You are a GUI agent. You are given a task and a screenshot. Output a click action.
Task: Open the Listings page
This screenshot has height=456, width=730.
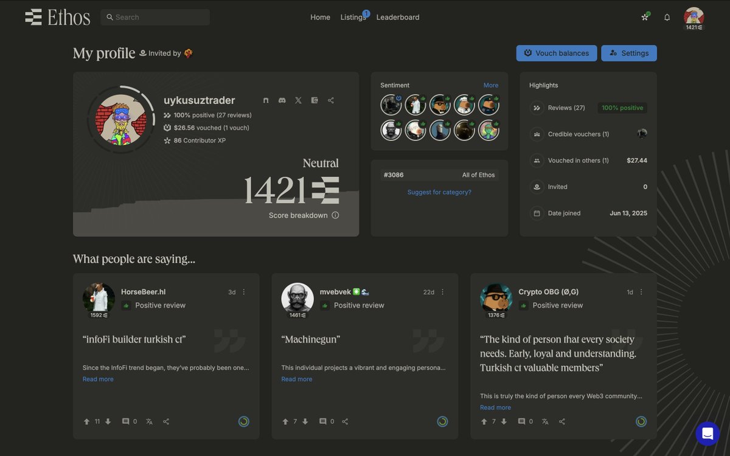coord(353,17)
